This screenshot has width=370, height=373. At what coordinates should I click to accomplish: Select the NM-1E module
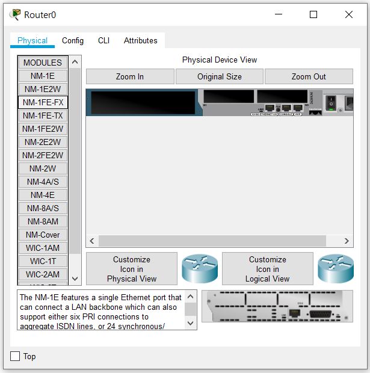pyautogui.click(x=43, y=76)
